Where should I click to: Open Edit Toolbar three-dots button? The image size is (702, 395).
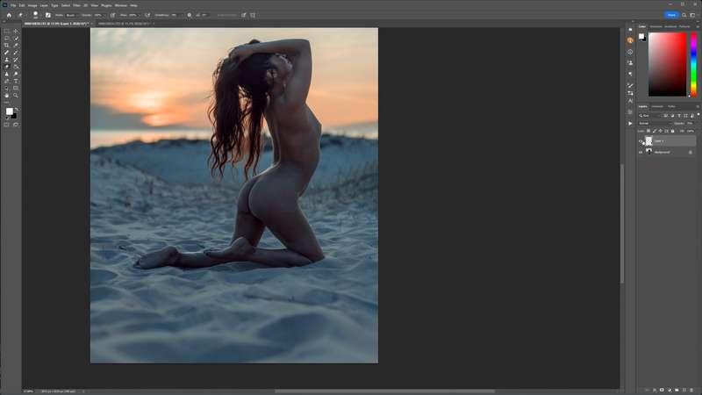[x=7, y=103]
